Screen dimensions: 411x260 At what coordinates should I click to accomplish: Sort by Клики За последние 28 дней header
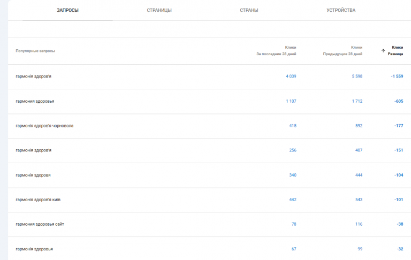276,51
